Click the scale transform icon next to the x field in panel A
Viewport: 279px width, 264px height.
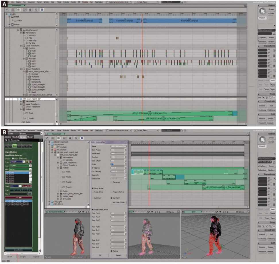pyautogui.click(x=274, y=50)
